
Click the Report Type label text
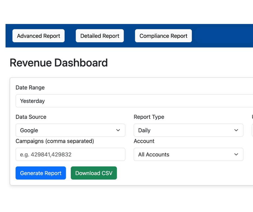[x=149, y=117]
